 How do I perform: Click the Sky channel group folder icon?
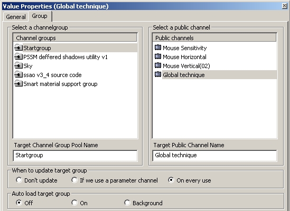tap(18, 65)
